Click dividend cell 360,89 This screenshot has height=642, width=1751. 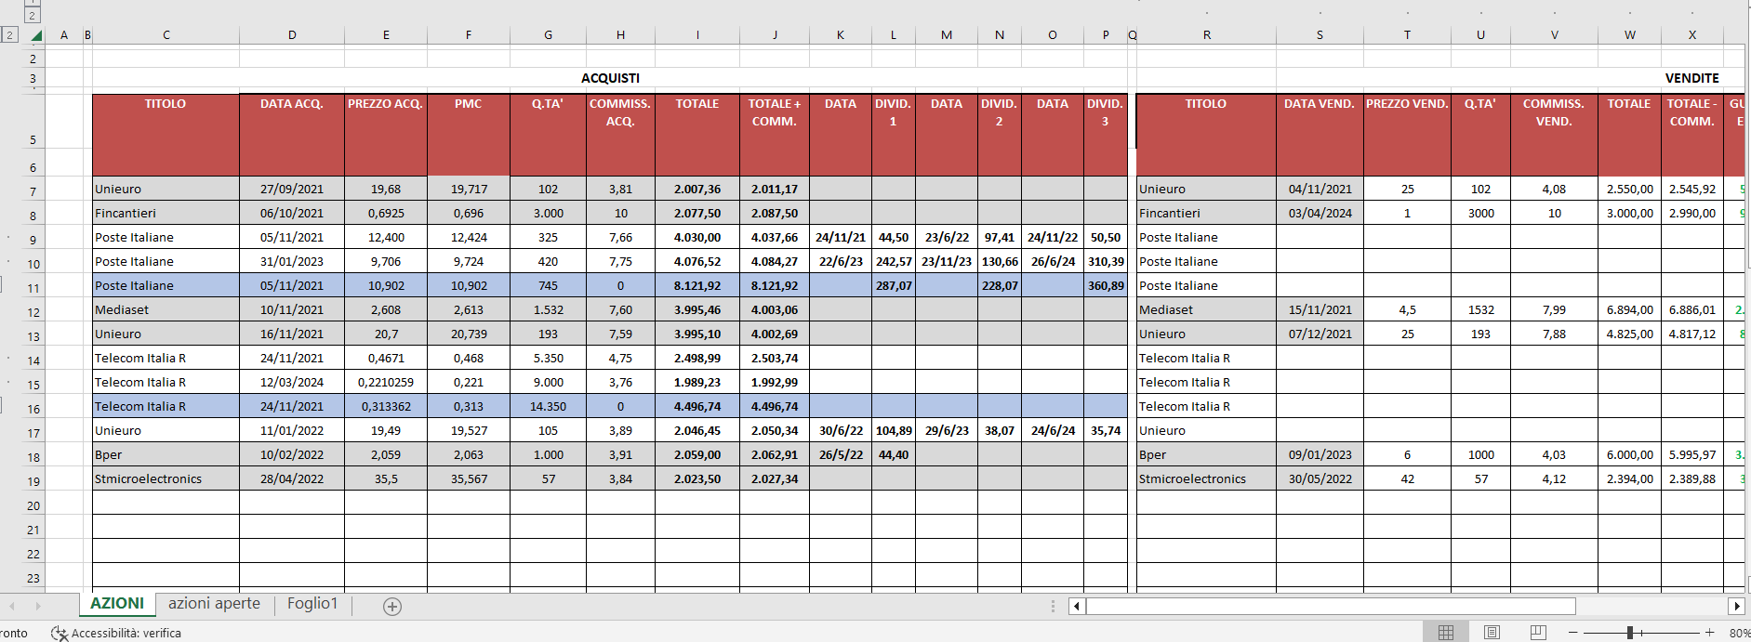pos(1106,285)
